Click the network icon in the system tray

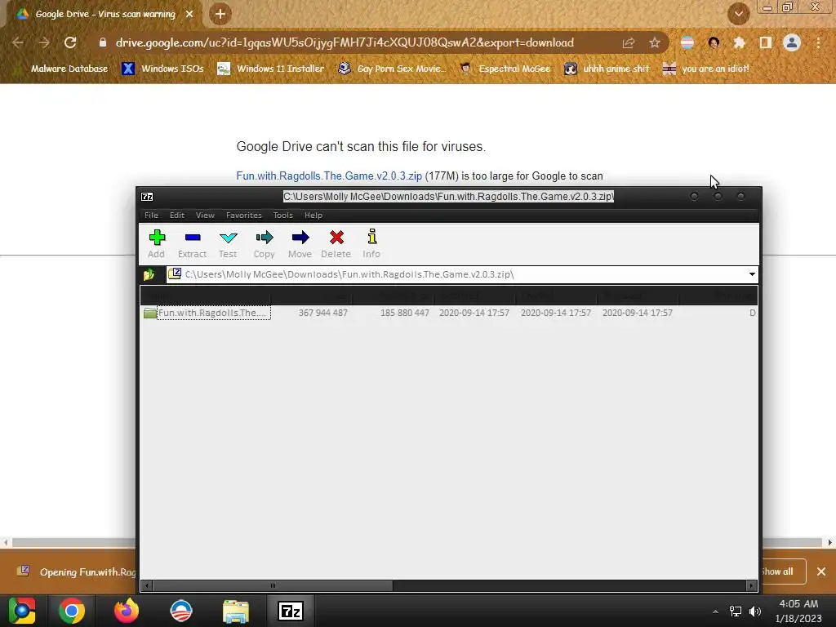point(736,611)
